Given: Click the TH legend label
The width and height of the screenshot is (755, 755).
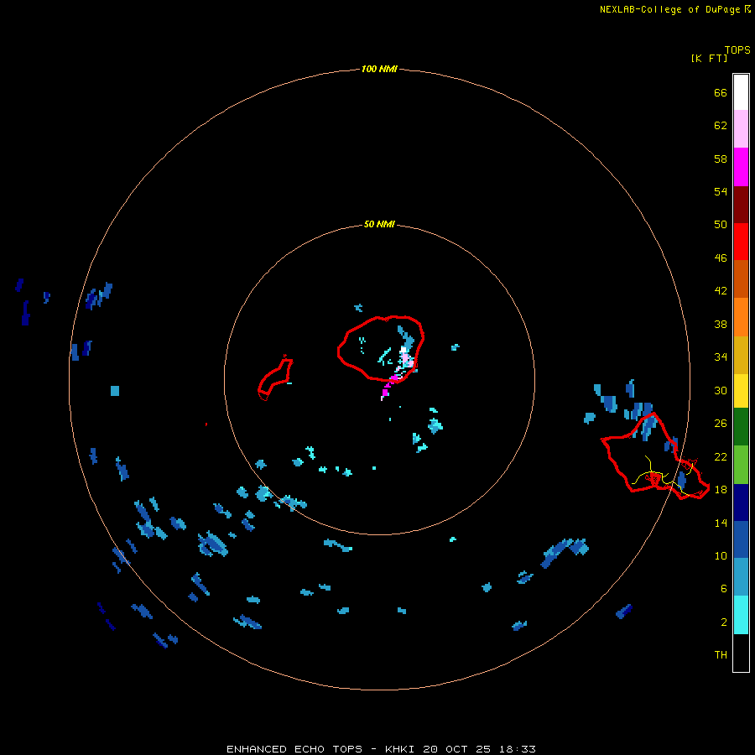Looking at the screenshot, I should pos(721,655).
